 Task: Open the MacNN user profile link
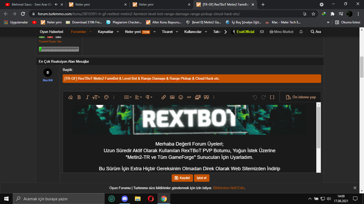click(x=48, y=80)
